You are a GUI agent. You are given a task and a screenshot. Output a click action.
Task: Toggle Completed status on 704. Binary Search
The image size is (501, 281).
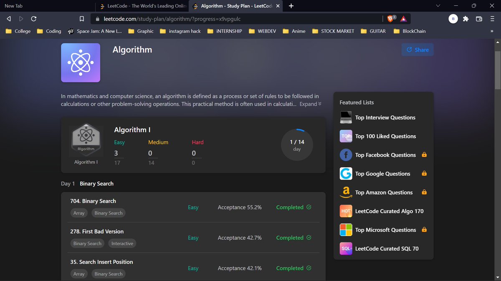tap(309, 207)
